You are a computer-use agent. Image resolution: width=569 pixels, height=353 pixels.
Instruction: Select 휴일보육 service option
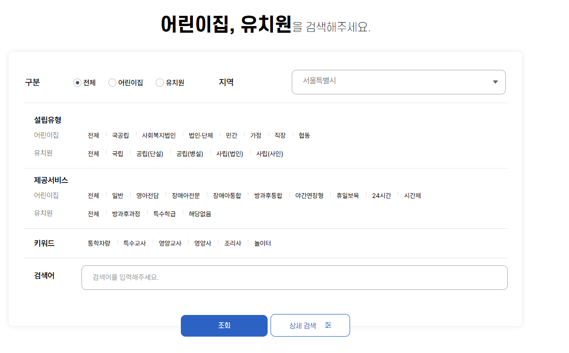pyautogui.click(x=348, y=196)
